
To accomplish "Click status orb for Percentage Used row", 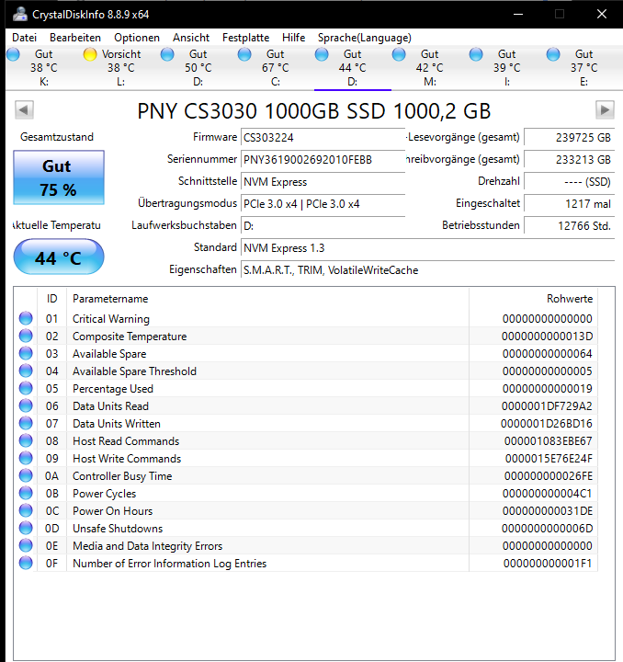I will [26, 388].
